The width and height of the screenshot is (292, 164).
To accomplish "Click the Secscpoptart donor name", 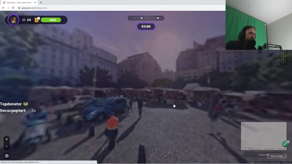I will point(13,110).
